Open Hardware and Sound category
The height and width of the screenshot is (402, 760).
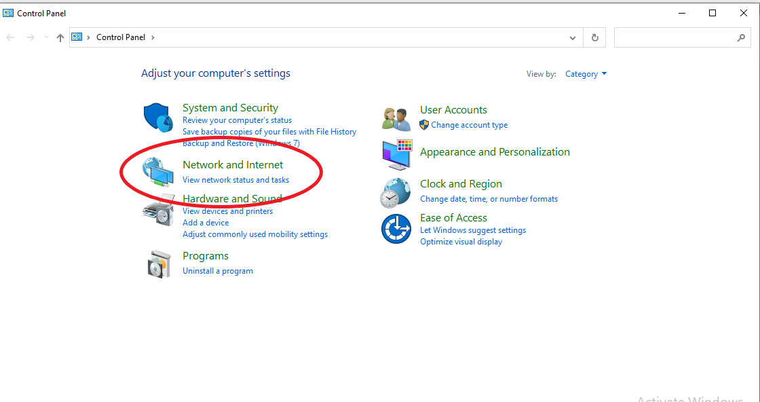pyautogui.click(x=232, y=199)
